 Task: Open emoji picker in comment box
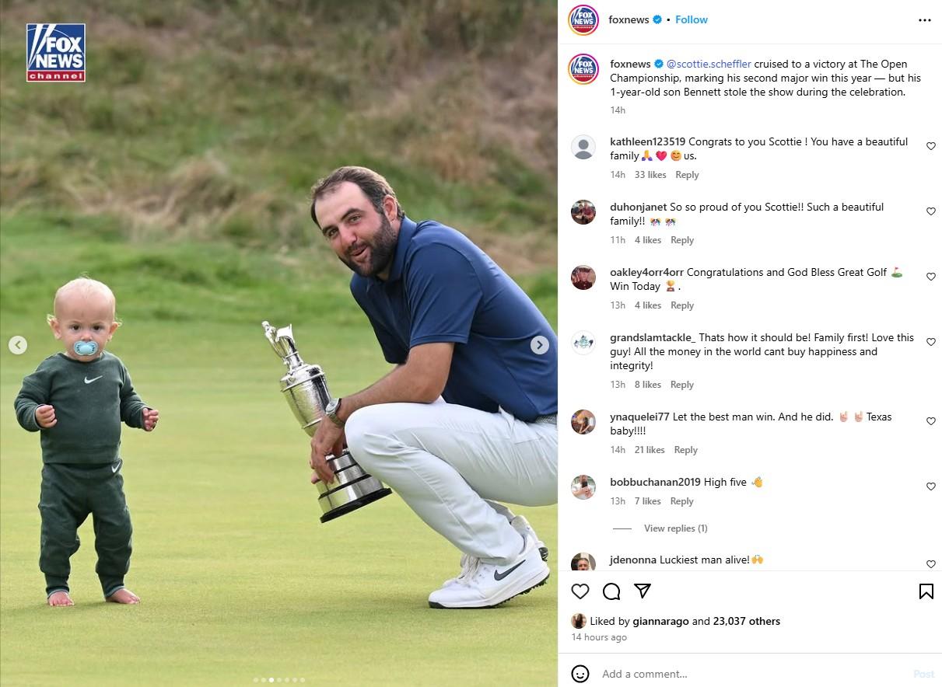point(580,674)
